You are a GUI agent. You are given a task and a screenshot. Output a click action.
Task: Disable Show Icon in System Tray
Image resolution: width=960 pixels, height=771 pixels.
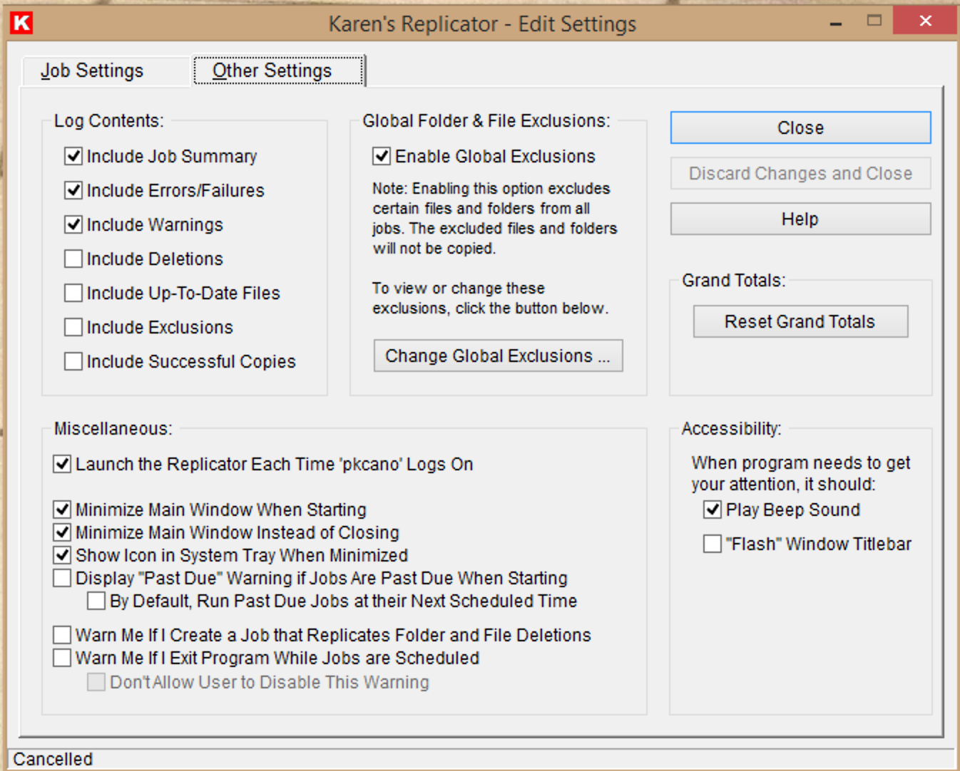point(62,555)
